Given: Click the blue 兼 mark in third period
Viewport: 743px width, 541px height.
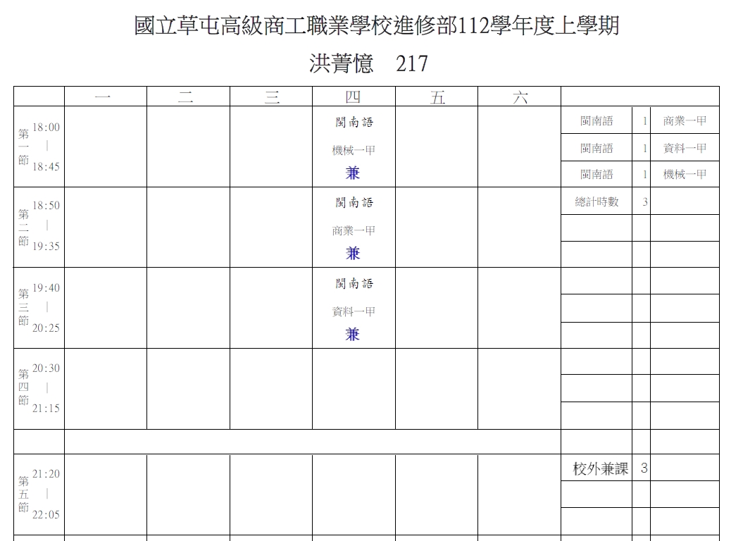Looking at the screenshot, I should (x=353, y=335).
